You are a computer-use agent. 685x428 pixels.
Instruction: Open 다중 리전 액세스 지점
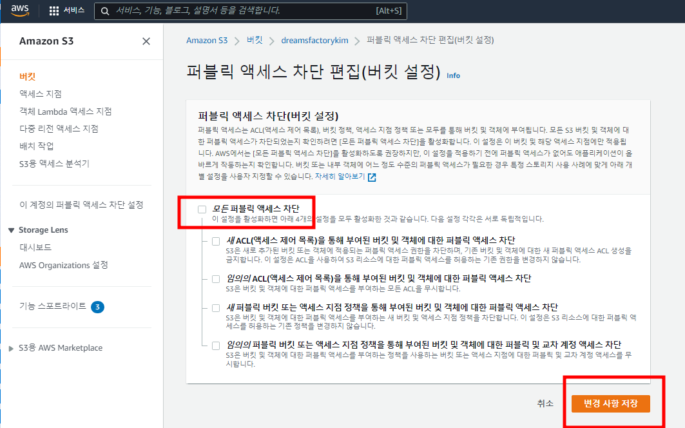coord(59,128)
